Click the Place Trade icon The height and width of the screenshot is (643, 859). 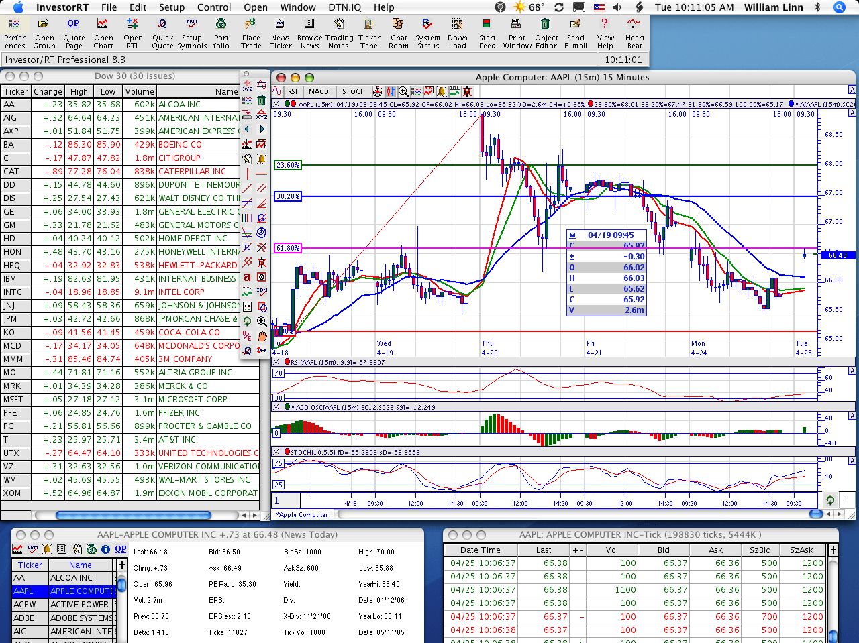click(x=251, y=33)
